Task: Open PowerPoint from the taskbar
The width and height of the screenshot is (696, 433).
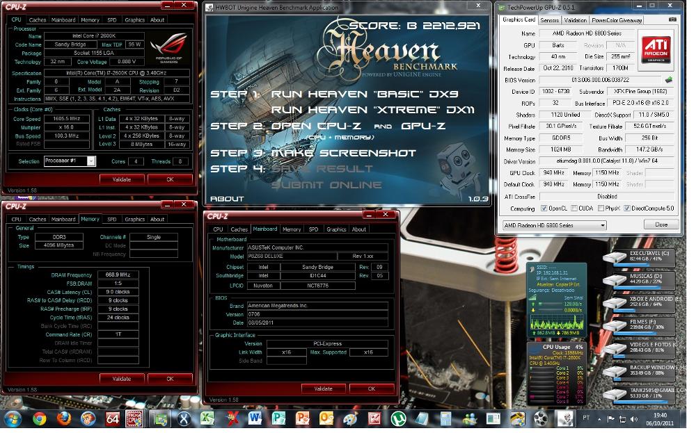Action: (x=303, y=418)
